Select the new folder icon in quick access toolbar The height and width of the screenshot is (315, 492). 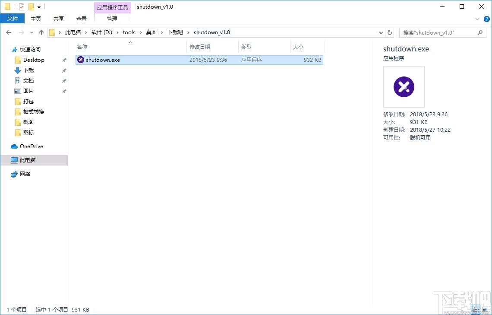[x=31, y=6]
